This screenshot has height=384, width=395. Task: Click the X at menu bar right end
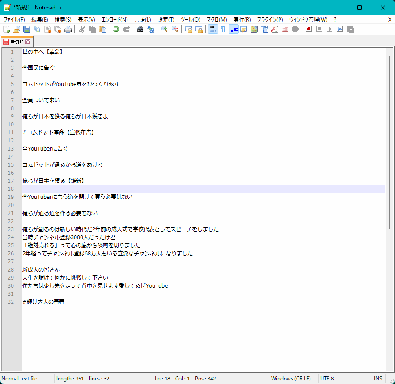[x=390, y=20]
